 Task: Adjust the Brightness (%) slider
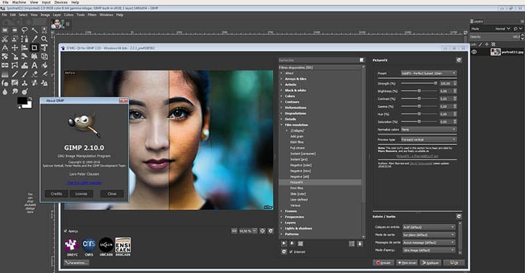tap(419, 91)
